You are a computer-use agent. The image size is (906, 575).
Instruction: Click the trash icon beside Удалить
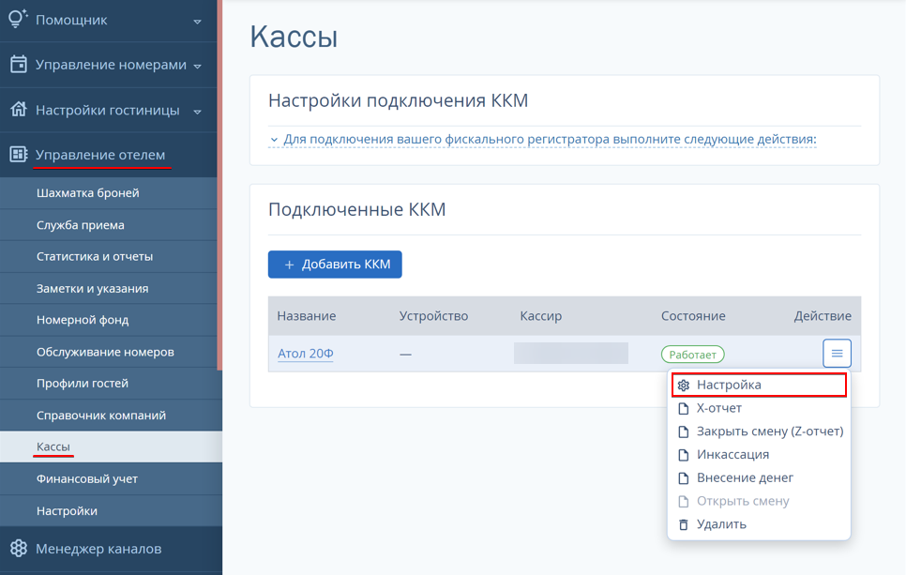coord(684,524)
